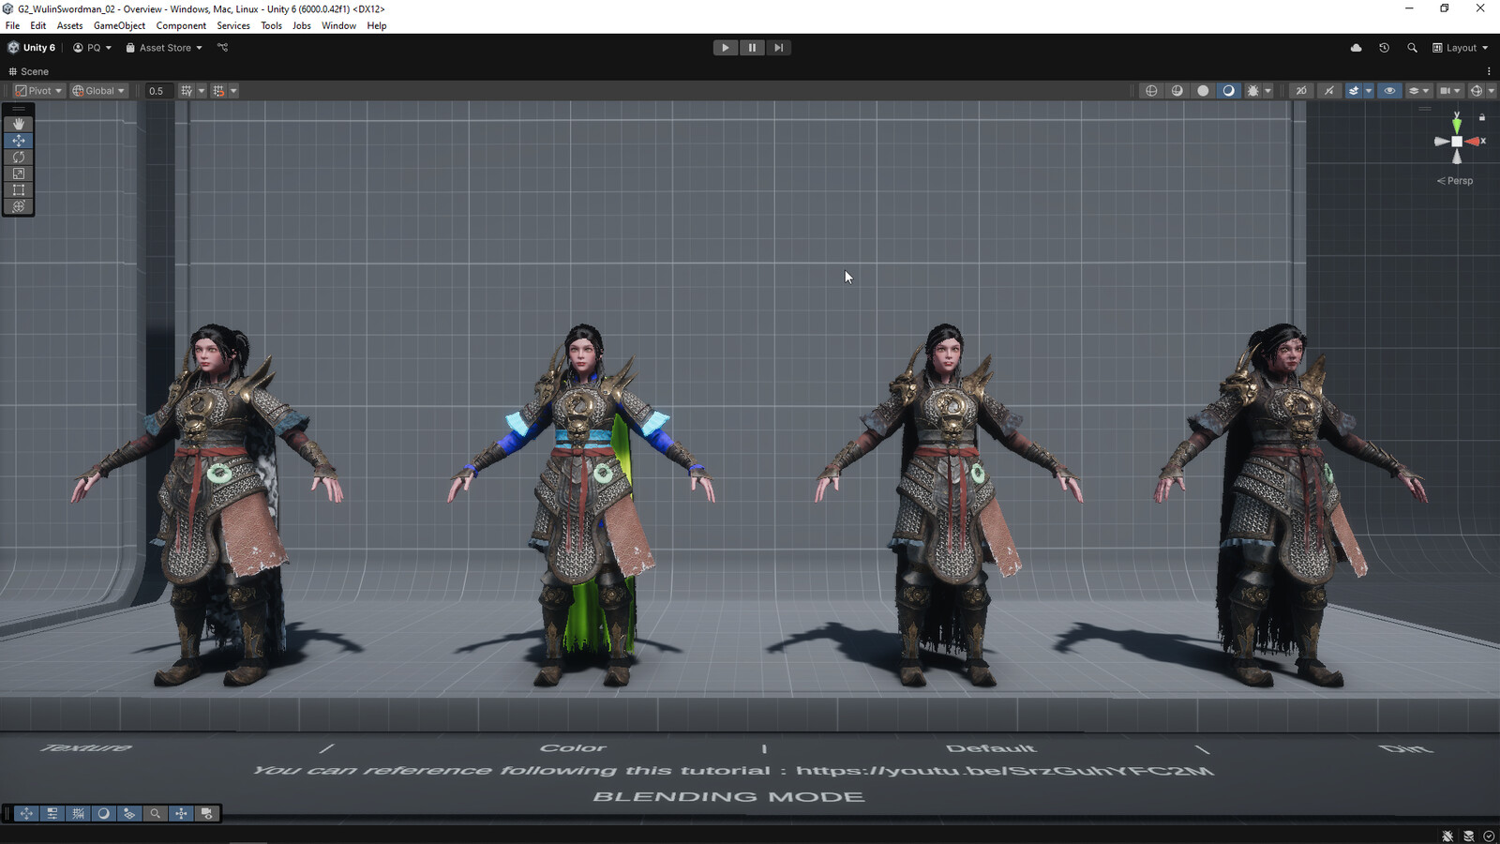Toggle grid visibility in scene toolbar
The height and width of the screenshot is (844, 1500).
pos(187,91)
